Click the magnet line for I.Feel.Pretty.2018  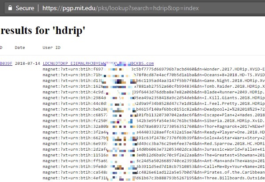(154, 104)
